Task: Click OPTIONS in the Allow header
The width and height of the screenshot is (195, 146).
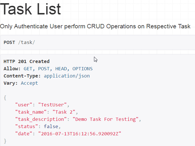Action: tap(82, 69)
